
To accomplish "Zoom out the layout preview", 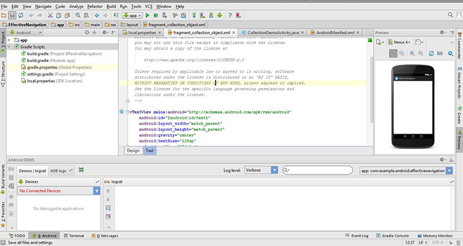I will pos(421,54).
